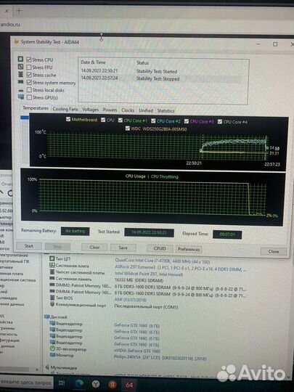Open Preferences dialog

coord(189,249)
